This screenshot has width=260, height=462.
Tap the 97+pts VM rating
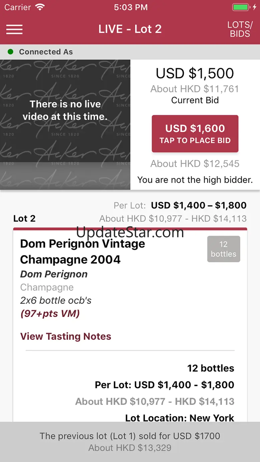(x=50, y=313)
